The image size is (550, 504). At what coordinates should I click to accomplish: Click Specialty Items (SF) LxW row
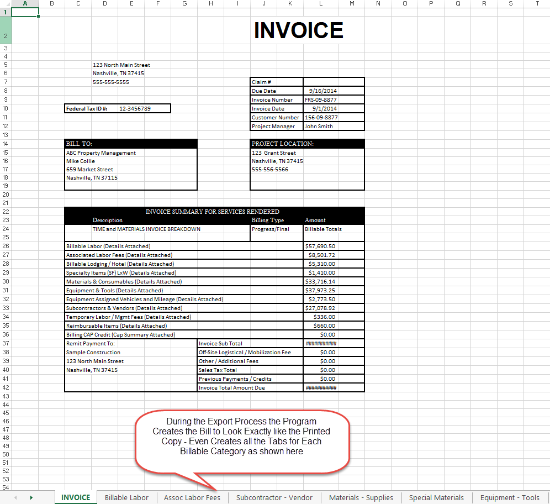pyautogui.click(x=184, y=272)
